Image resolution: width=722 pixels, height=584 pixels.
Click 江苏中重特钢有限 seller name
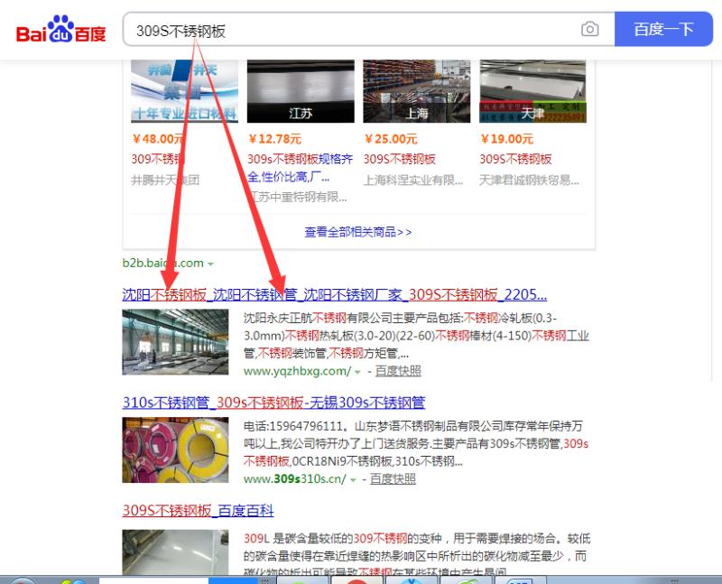pos(298,197)
